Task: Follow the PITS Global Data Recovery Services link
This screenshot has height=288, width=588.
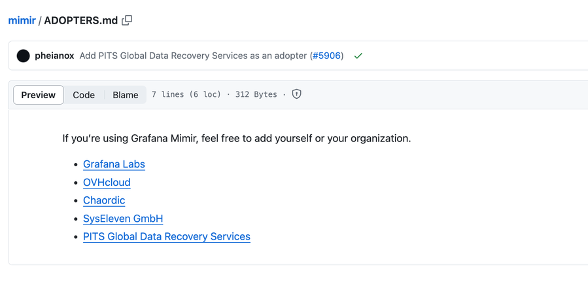Action: coord(167,236)
